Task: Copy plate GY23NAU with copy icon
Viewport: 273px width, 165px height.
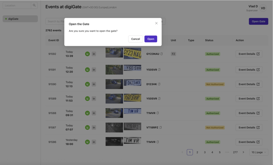Action: click(x=161, y=54)
